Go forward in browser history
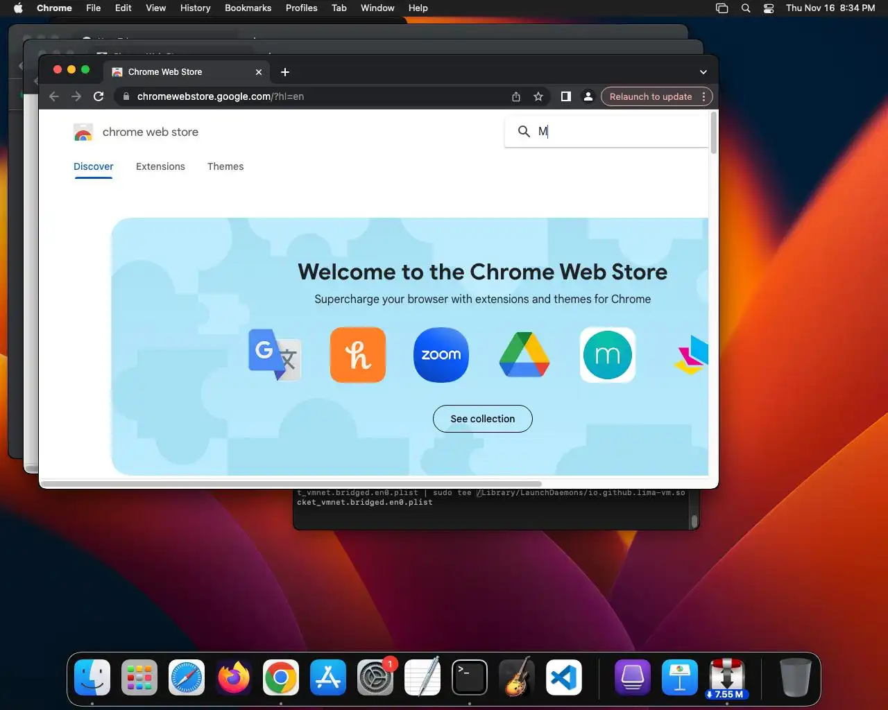888x710 pixels. pos(76,96)
